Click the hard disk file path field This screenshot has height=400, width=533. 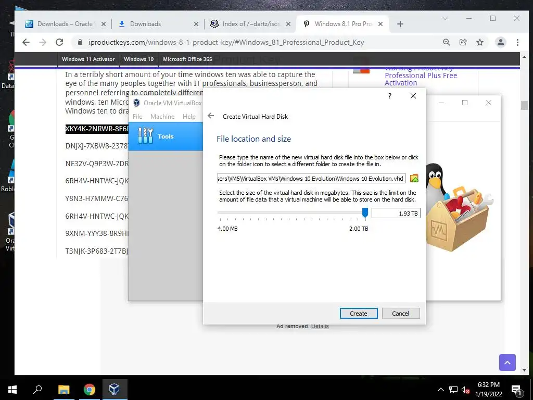point(311,178)
